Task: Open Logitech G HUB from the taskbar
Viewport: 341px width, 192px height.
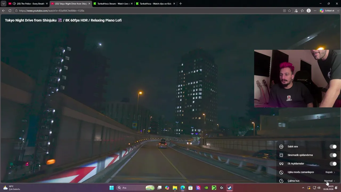Action: pyautogui.click(x=222, y=188)
